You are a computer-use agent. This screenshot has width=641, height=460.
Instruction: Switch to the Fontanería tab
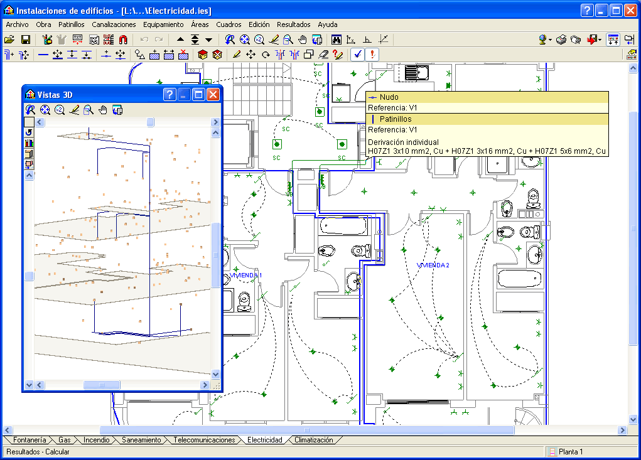(x=30, y=440)
